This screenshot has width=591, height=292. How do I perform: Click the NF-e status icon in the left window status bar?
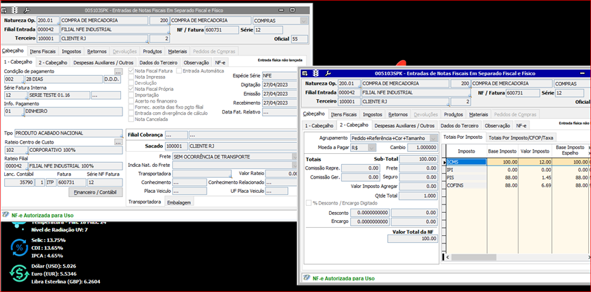[x=6, y=215]
